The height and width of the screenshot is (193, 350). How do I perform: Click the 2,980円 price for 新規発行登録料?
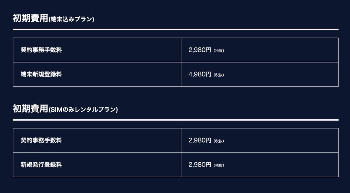200,165
